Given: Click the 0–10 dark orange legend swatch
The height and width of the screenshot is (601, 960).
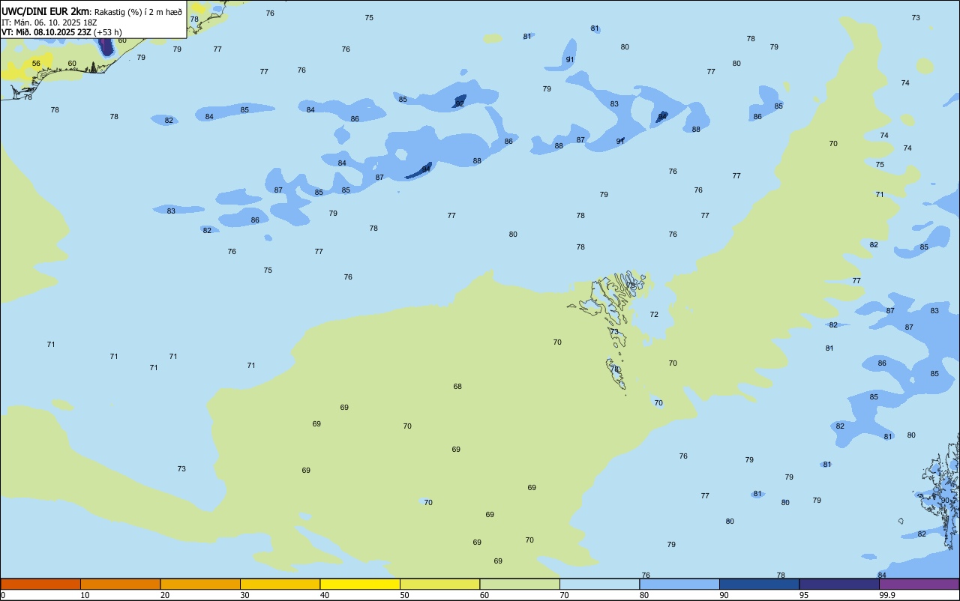Looking at the screenshot, I should (x=40, y=584).
